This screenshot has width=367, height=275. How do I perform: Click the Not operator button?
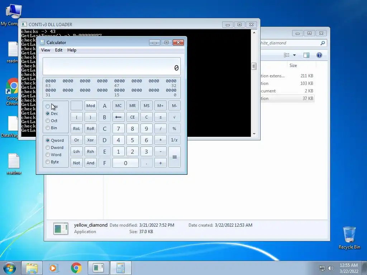tap(77, 163)
